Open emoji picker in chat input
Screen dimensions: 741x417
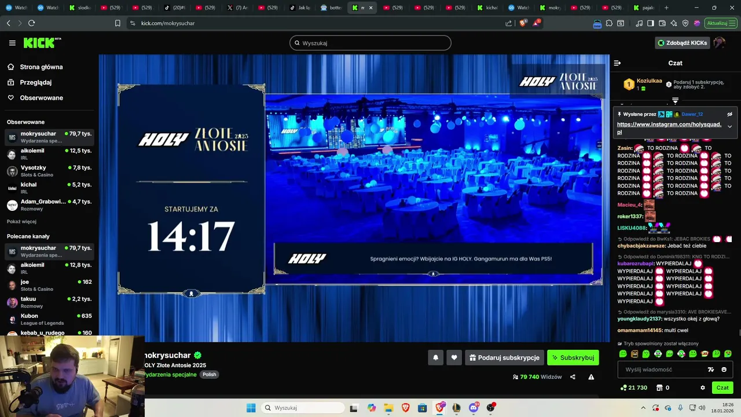724,370
